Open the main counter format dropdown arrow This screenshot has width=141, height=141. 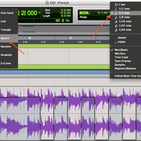click(x=39, y=13)
